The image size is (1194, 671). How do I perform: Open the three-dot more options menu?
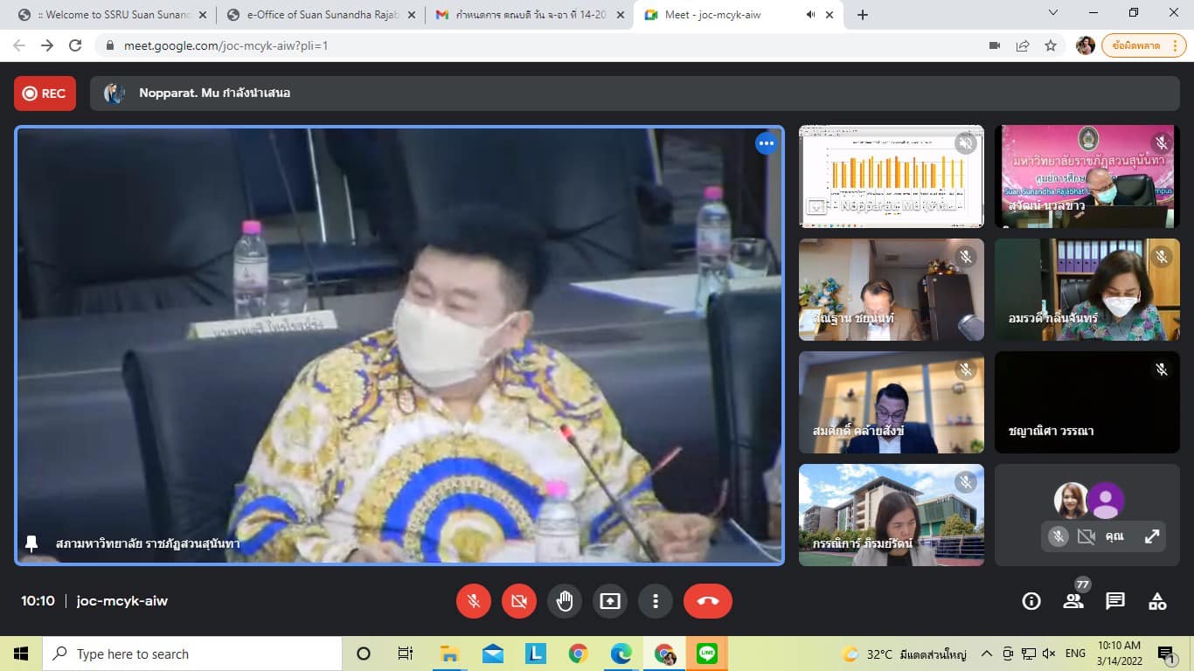(656, 601)
